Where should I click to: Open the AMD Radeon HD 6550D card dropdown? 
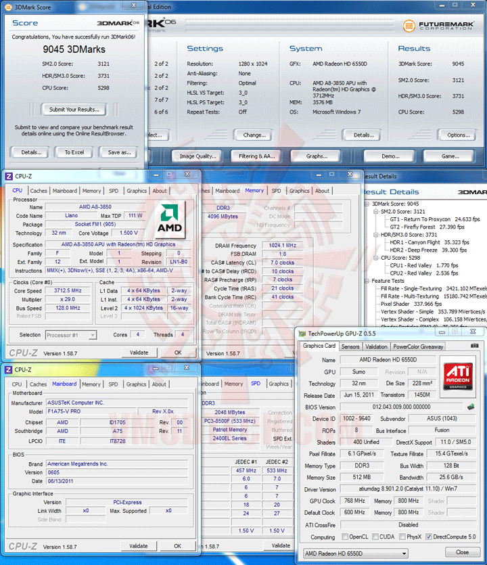click(x=356, y=553)
